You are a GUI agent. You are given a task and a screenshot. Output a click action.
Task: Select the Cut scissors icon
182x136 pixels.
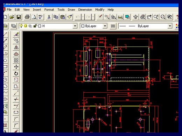tap(49, 17)
